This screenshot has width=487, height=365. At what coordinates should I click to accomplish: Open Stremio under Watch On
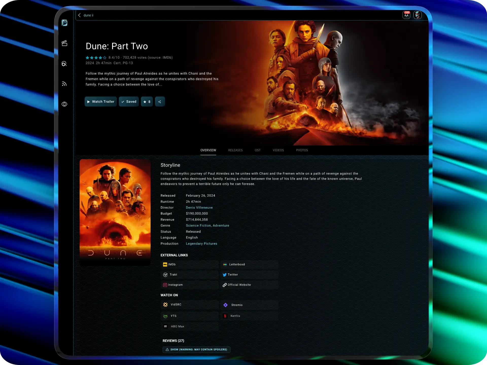tap(236, 305)
